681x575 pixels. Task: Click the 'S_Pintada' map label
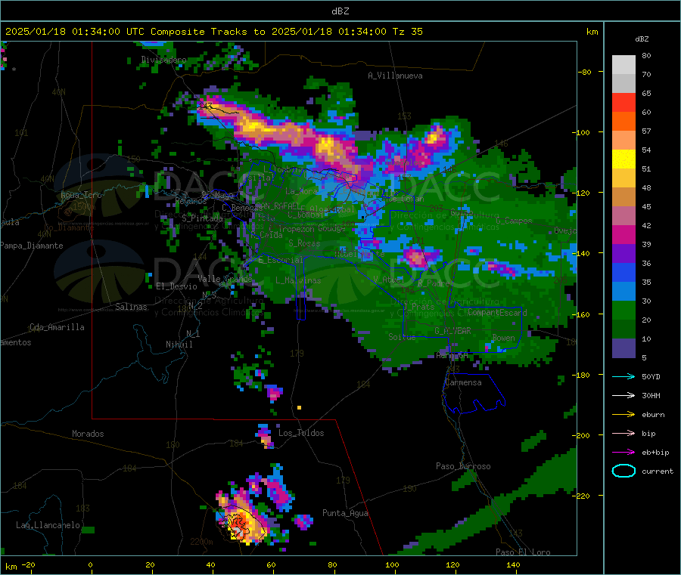pyautogui.click(x=202, y=218)
